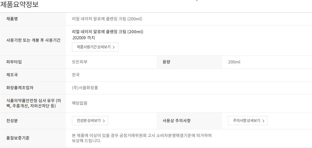The width and height of the screenshot is (312, 148).
Task: Select the 용량 label cell
Action: click(x=166, y=62)
